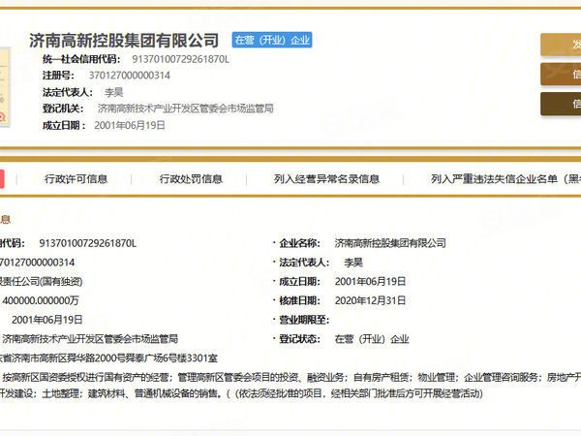Click the 营业期限至 label

304,320
